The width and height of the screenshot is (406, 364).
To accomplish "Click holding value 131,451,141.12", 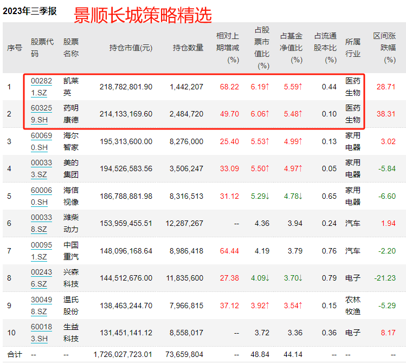I will click(126, 333).
